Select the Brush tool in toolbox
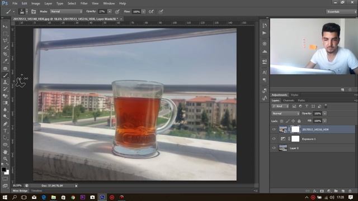The width and height of the screenshot is (358, 201). tap(5, 75)
